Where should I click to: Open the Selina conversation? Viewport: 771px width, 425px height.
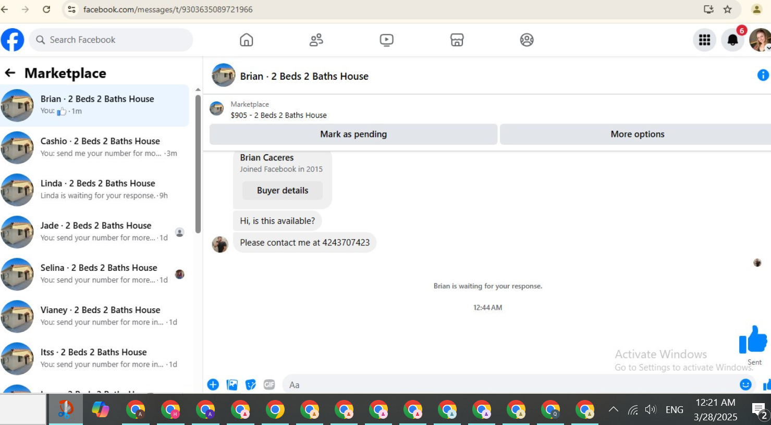click(x=95, y=274)
